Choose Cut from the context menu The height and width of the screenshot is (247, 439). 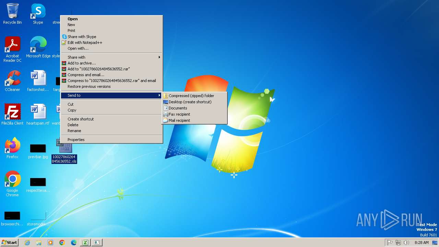(x=111, y=104)
